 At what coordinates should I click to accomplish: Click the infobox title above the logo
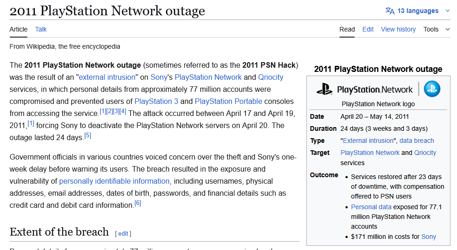click(x=378, y=69)
